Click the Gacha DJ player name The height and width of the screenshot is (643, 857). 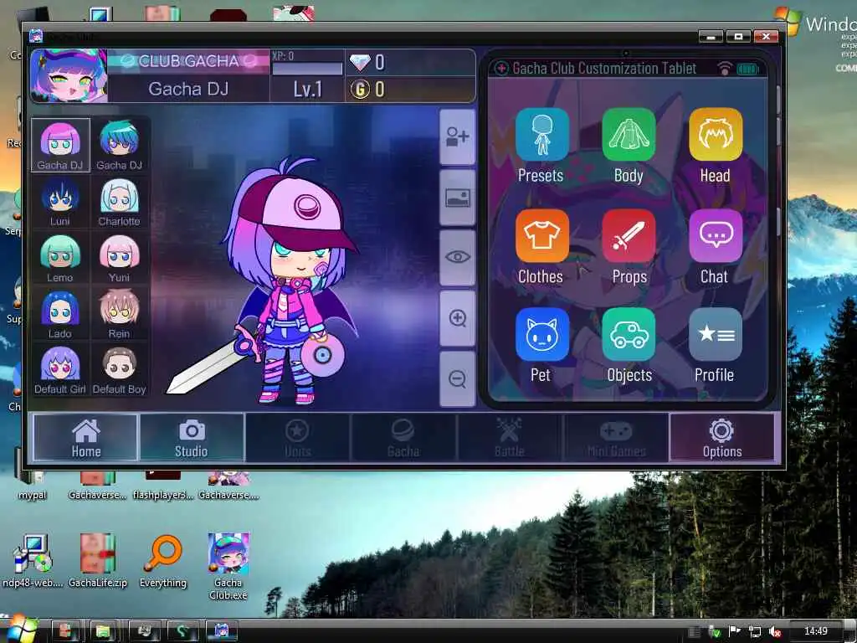pyautogui.click(x=188, y=89)
